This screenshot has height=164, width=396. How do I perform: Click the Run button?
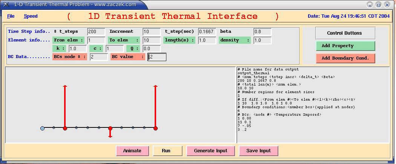tap(166, 151)
